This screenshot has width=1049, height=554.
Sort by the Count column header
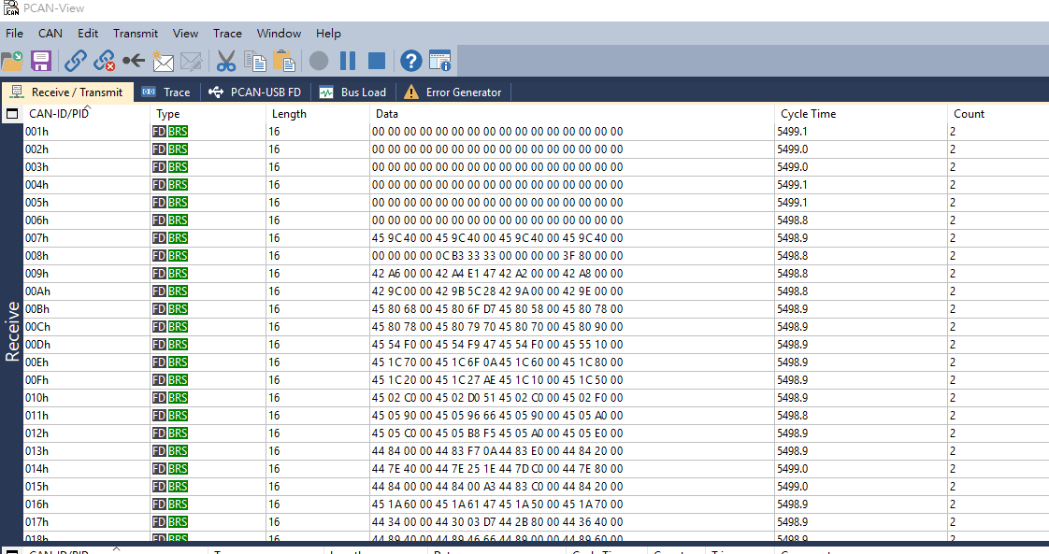point(999,114)
